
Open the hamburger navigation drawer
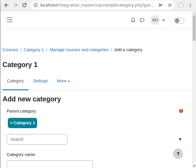[x=10, y=20]
